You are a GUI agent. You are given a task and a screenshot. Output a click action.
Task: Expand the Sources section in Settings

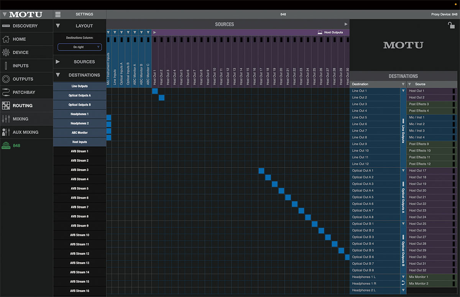tap(58, 62)
